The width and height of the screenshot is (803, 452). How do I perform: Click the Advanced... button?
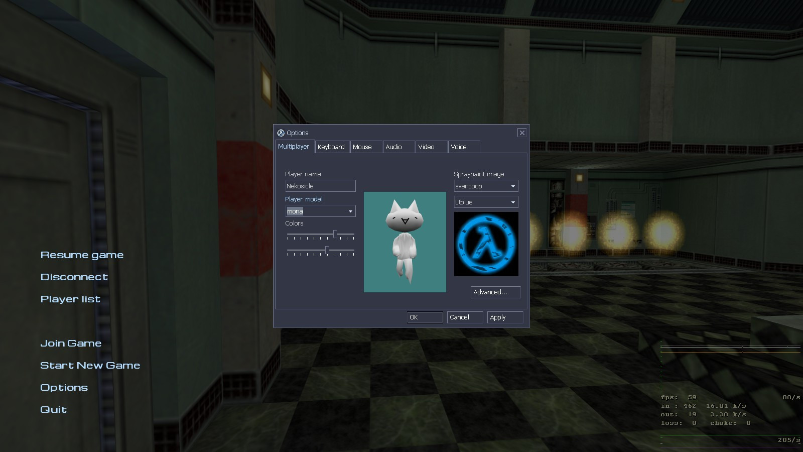pyautogui.click(x=495, y=292)
